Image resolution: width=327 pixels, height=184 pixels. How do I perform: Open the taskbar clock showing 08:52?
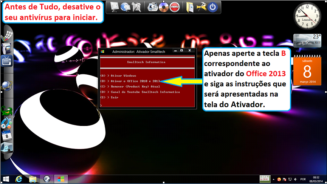pyautogui.click(x=316, y=179)
